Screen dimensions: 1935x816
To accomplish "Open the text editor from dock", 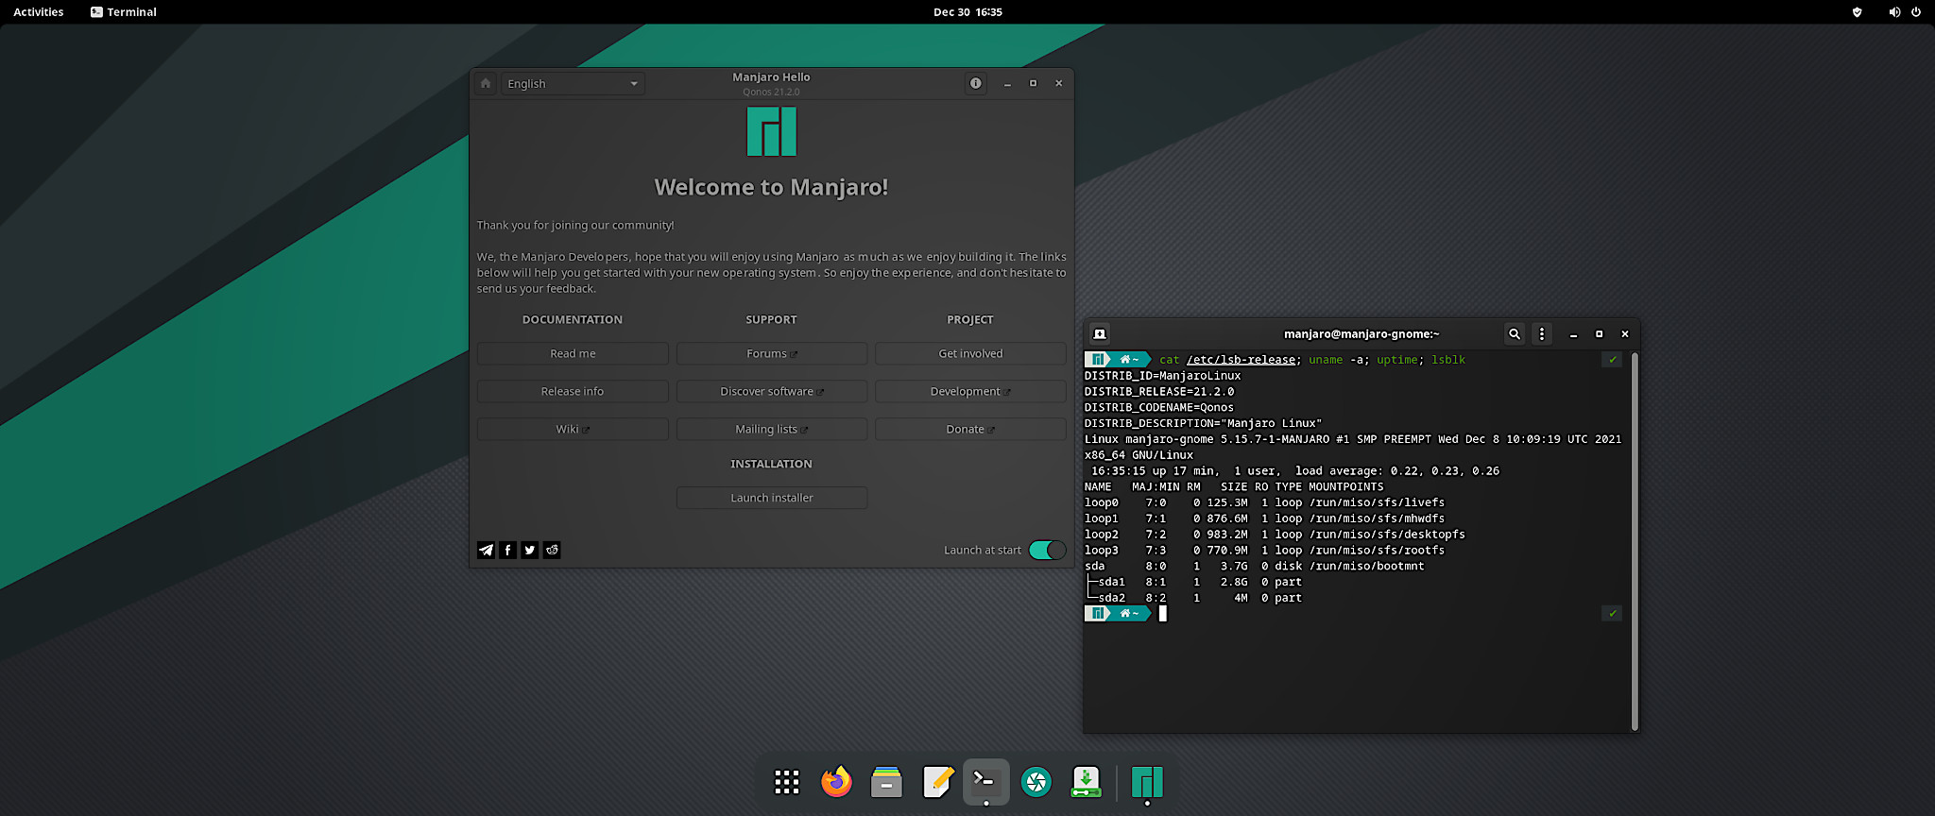I will pos(936,782).
